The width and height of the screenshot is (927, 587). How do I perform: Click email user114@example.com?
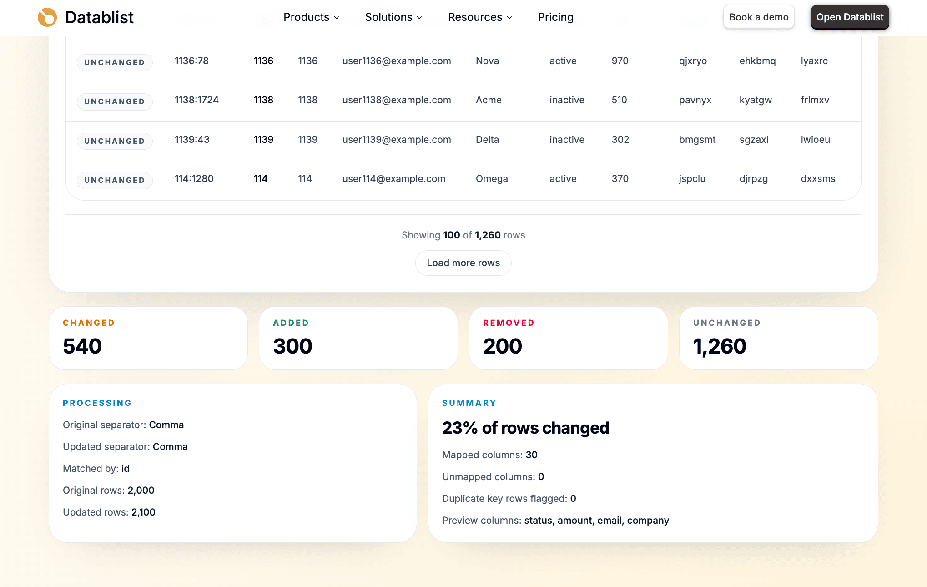click(394, 179)
